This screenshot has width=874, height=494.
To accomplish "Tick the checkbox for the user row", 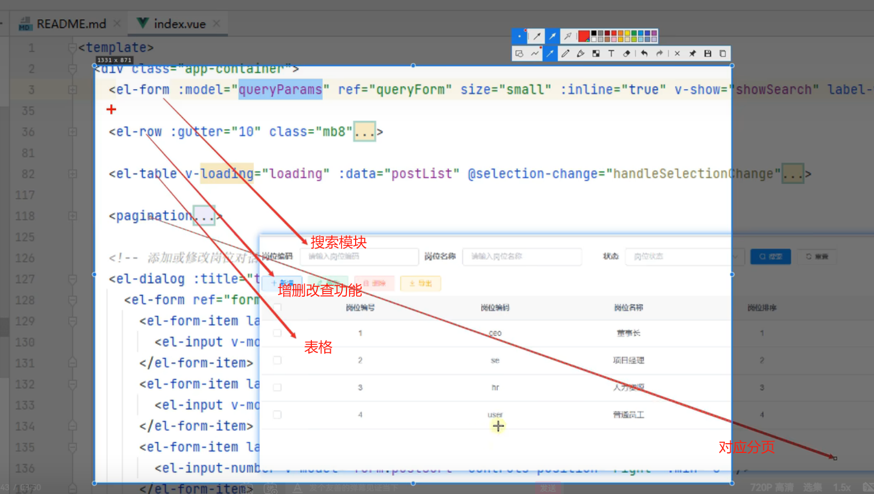I will coord(277,415).
